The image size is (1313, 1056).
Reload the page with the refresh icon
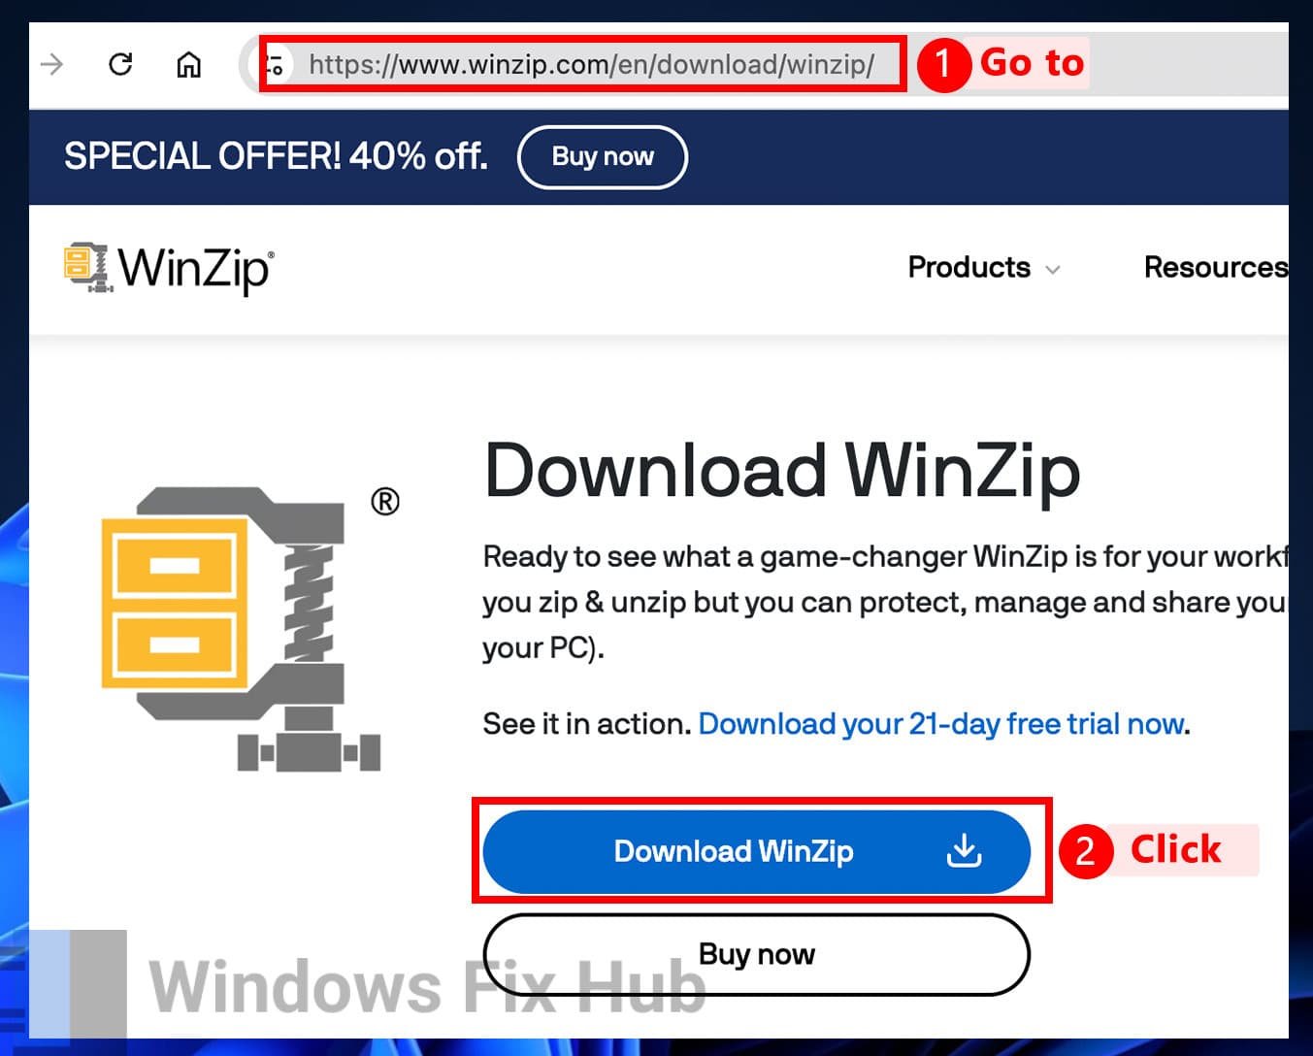pyautogui.click(x=120, y=64)
